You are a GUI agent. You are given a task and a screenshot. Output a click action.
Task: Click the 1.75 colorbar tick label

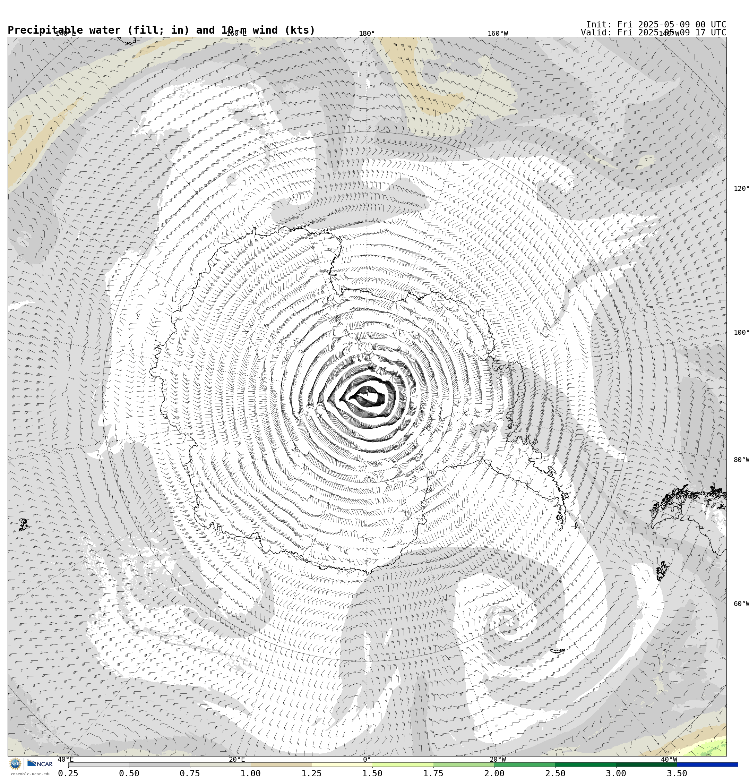(x=433, y=773)
